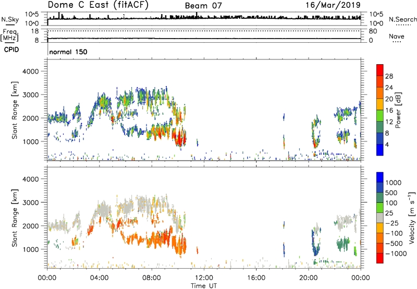Screen dimensions: 417x289
Task: Click the "20:00" time axis tick label
Action: tap(308, 278)
